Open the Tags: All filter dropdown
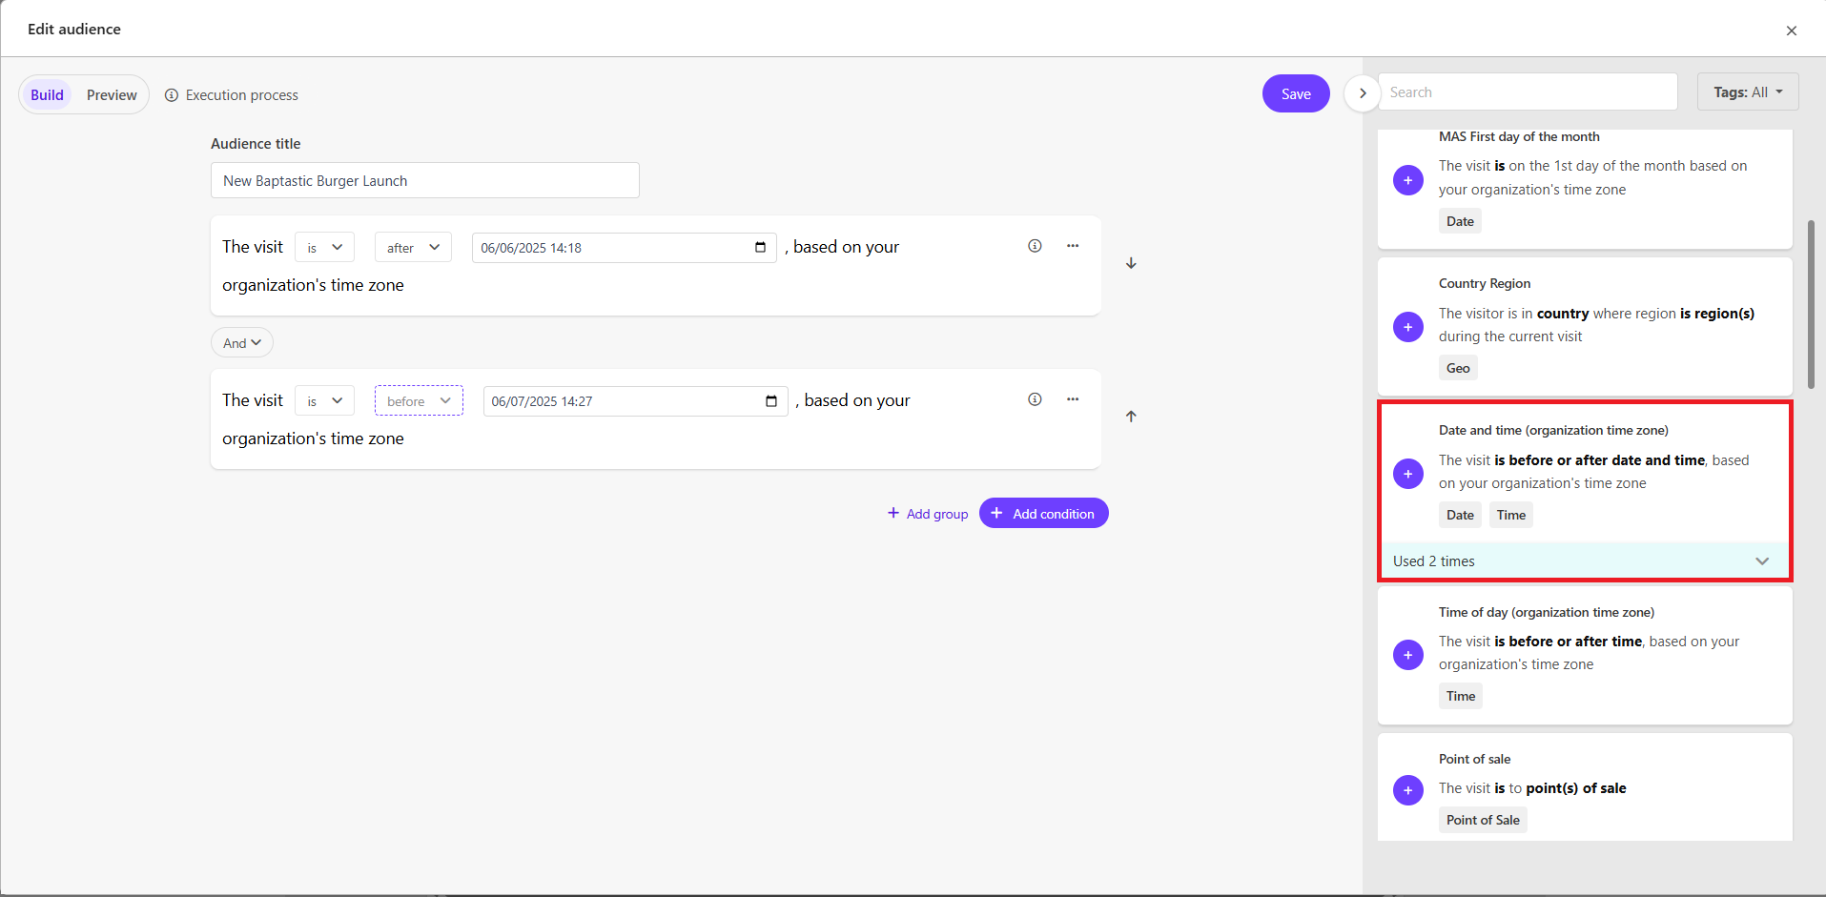The height and width of the screenshot is (897, 1826). 1747,92
